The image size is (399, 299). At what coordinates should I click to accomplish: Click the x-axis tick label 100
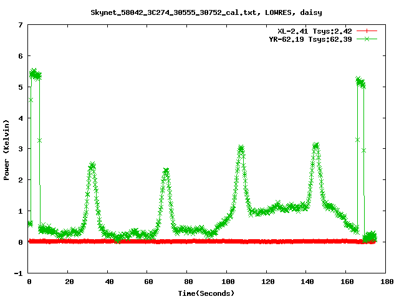(x=228, y=282)
